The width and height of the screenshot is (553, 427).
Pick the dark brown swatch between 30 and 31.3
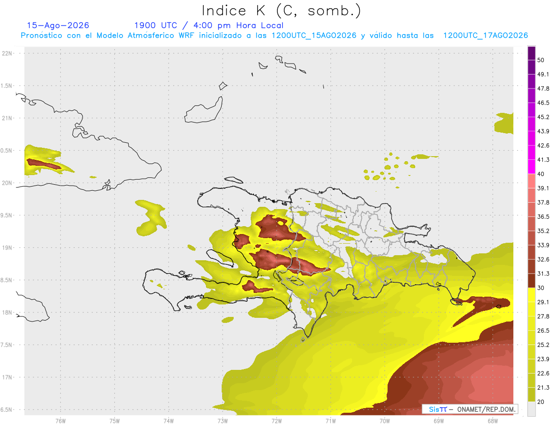click(x=531, y=281)
